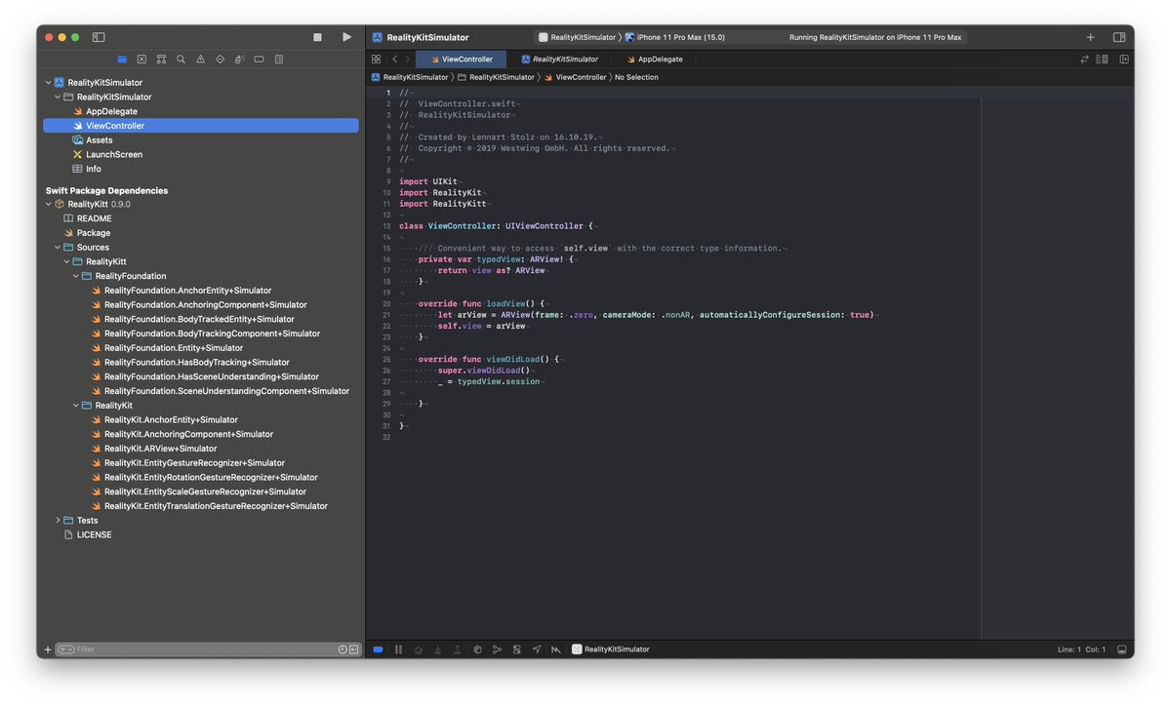The height and width of the screenshot is (707, 1171).
Task: Click RealityKitSimulator project in jump bar
Action: [409, 77]
